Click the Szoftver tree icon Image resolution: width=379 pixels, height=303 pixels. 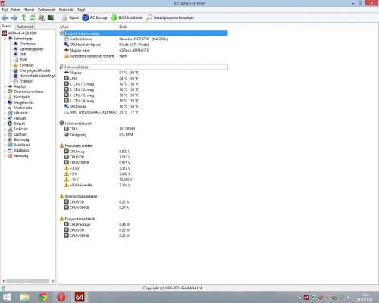[10, 134]
